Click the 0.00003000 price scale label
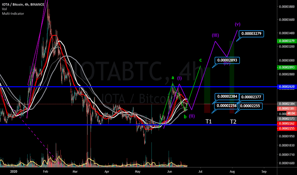 click(x=287, y=60)
